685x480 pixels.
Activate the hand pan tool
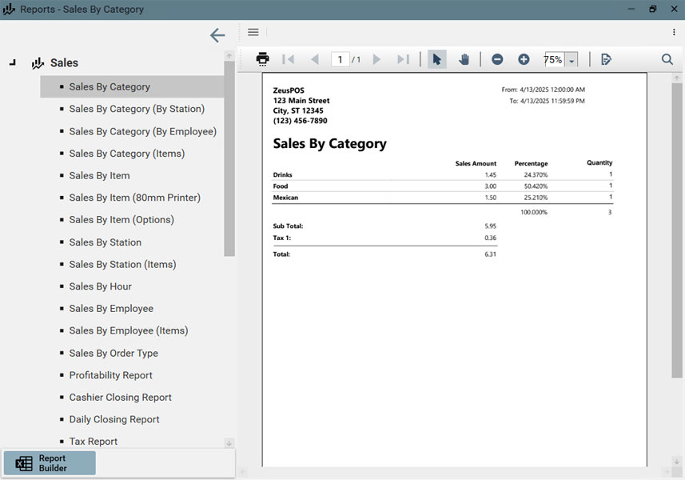[464, 59]
